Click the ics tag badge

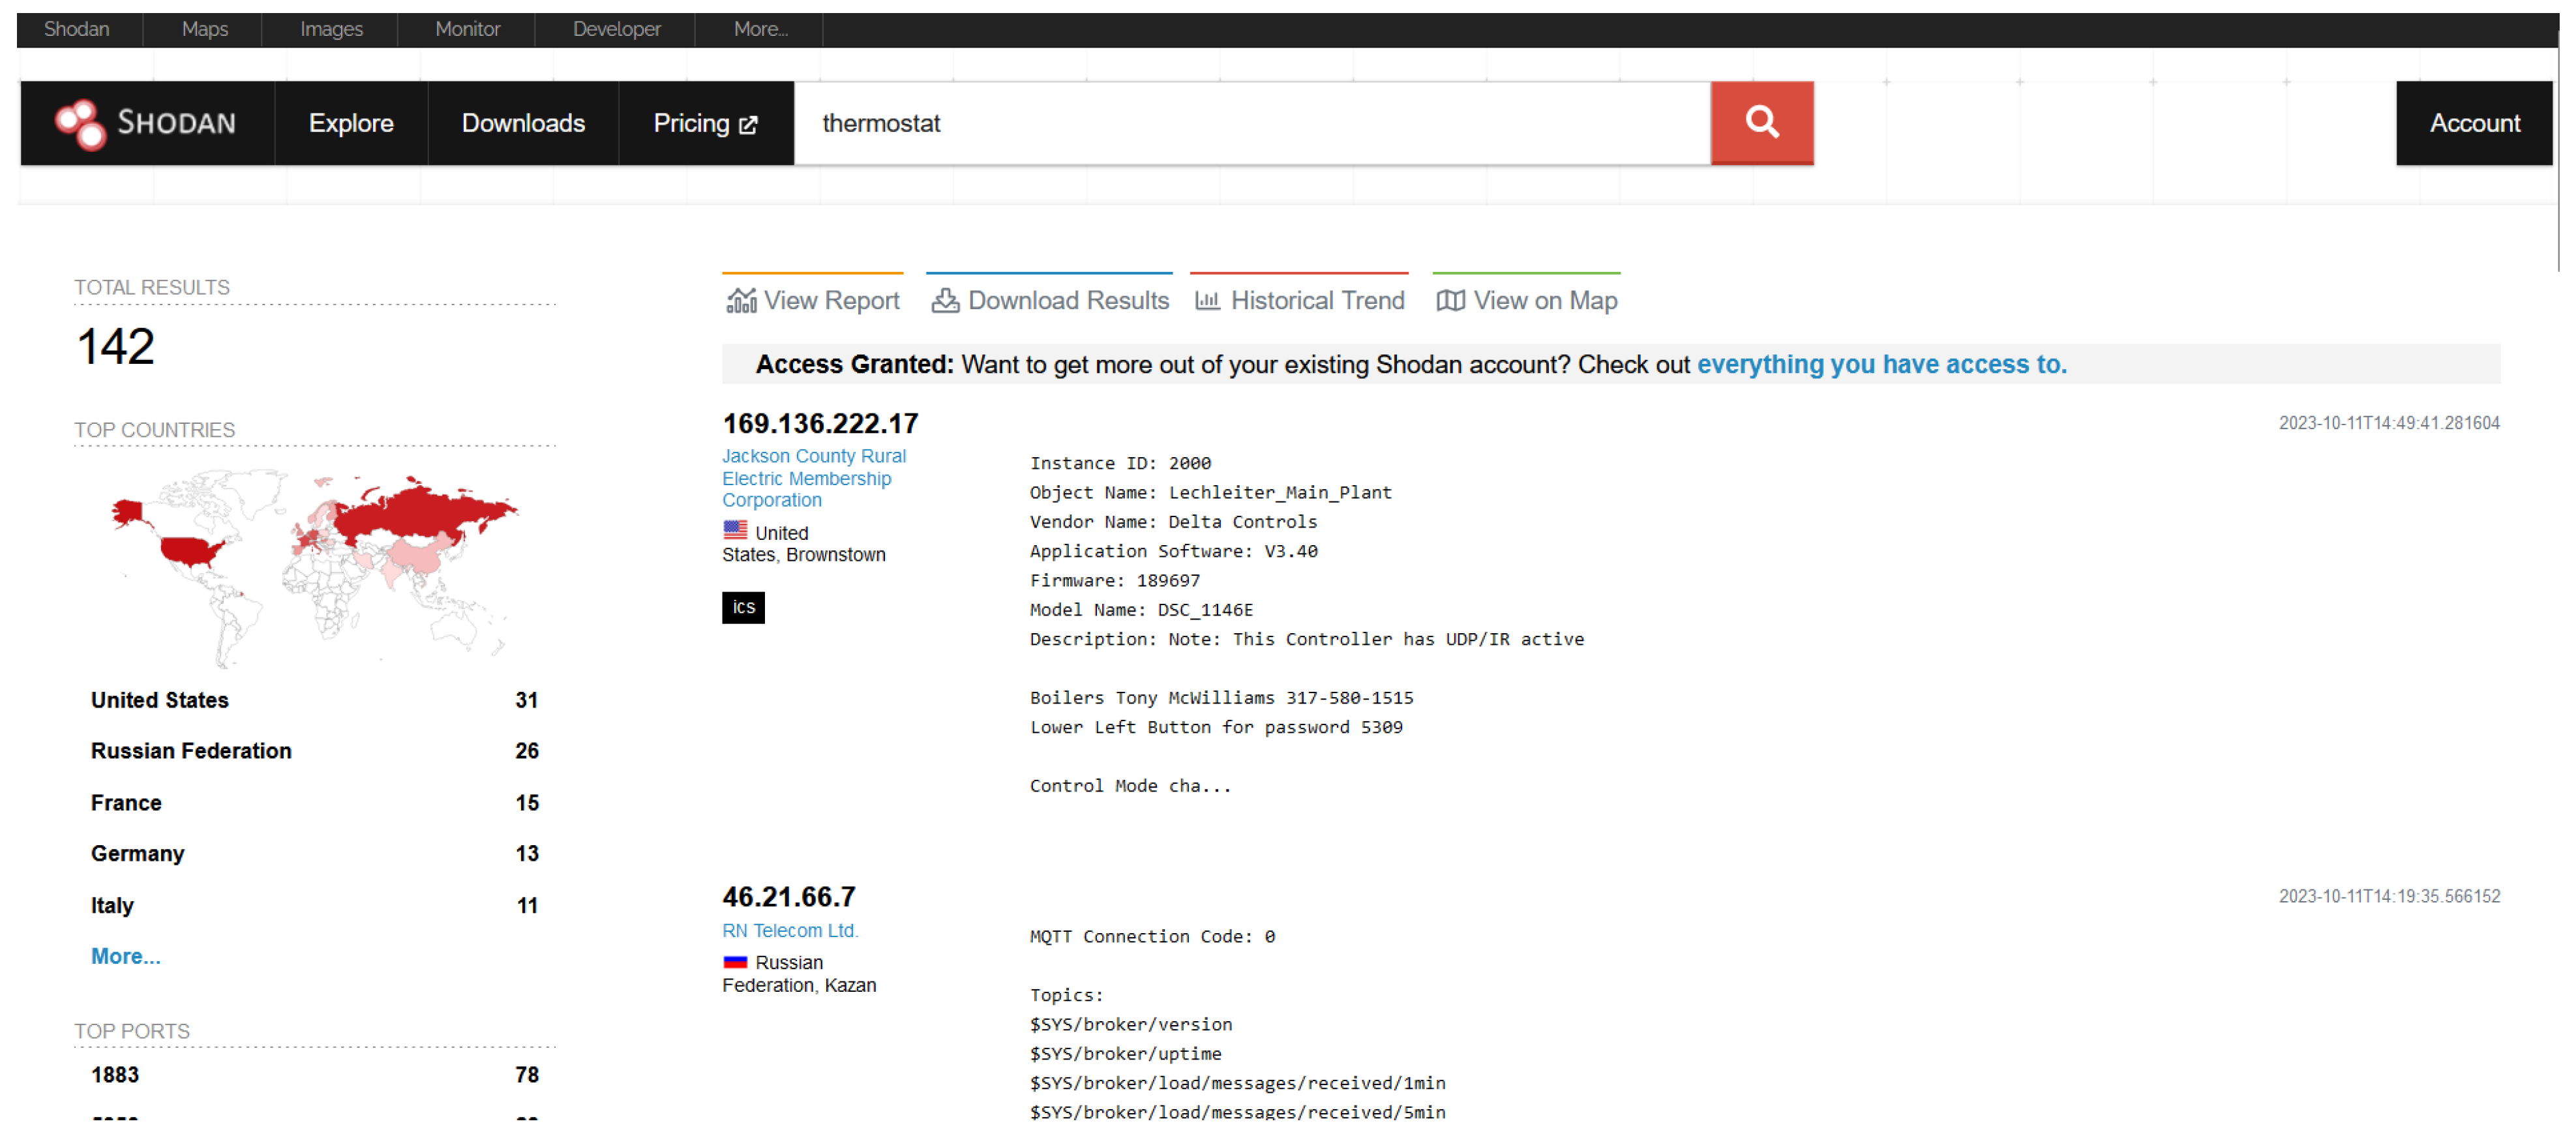pos(743,607)
